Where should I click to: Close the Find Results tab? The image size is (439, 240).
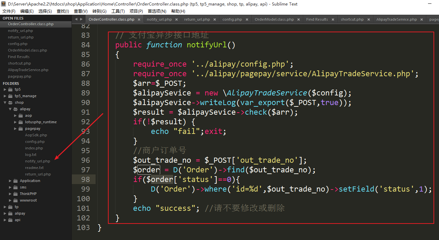[333, 20]
